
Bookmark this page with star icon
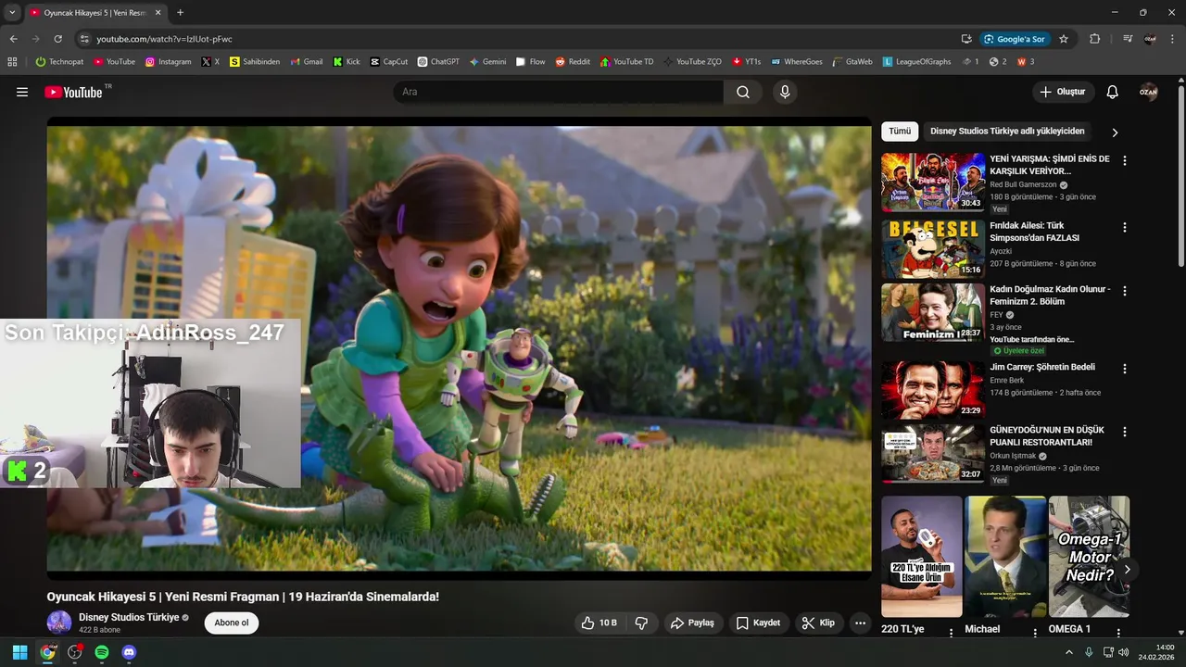[x=1064, y=39]
